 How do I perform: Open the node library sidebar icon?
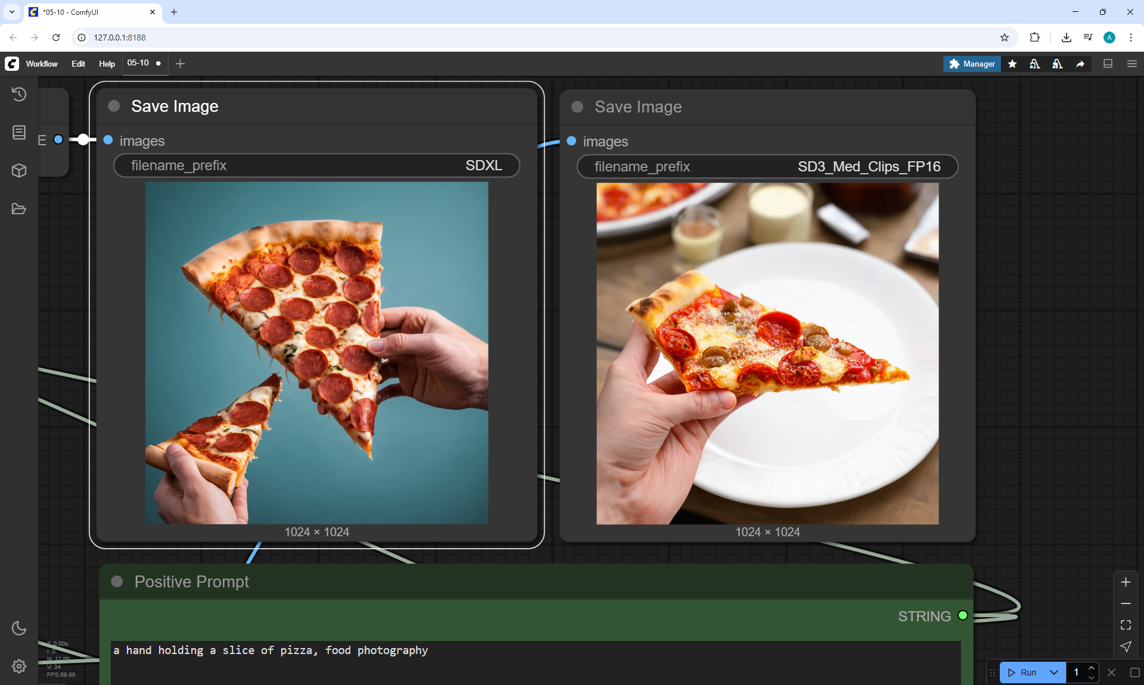(x=19, y=132)
